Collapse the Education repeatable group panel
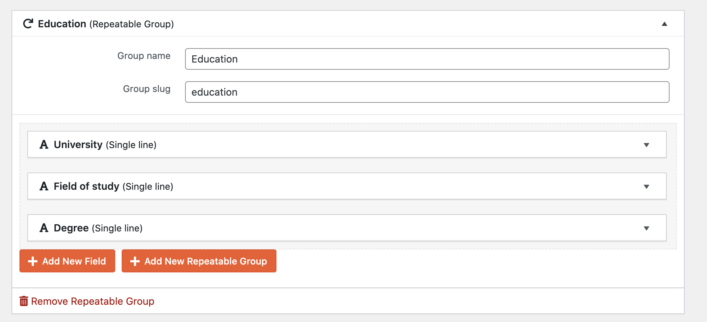Viewport: 707px width, 322px height. pyautogui.click(x=665, y=24)
